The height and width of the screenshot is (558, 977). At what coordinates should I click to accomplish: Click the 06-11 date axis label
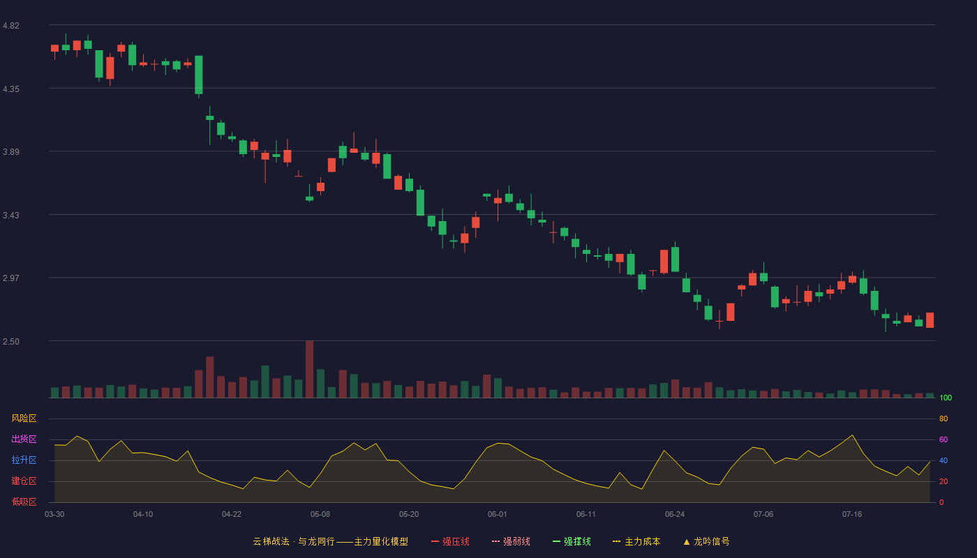pyautogui.click(x=586, y=514)
